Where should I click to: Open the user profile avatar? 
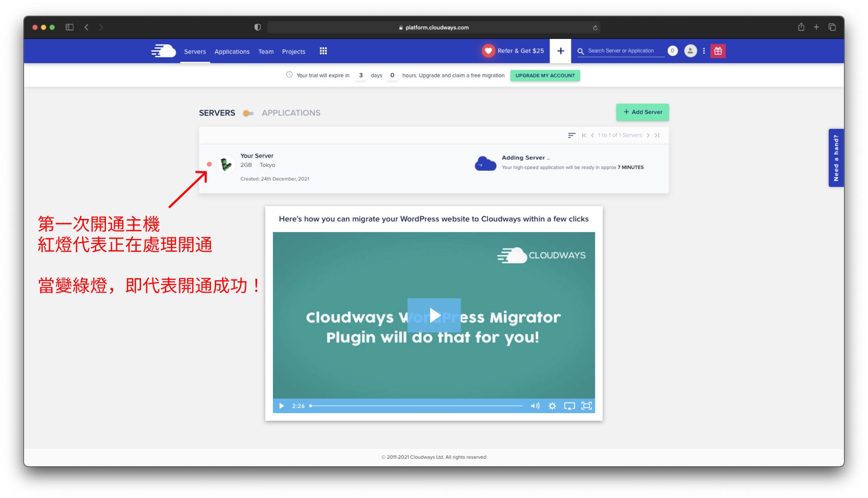pyautogui.click(x=690, y=51)
